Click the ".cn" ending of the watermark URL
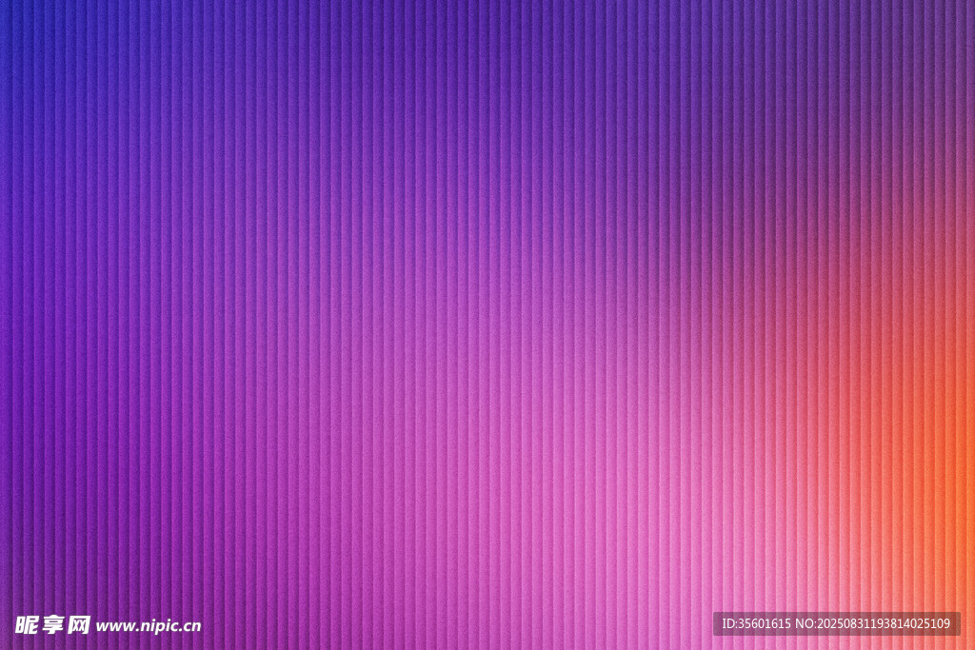Viewport: 975px width, 650px height. (x=190, y=626)
